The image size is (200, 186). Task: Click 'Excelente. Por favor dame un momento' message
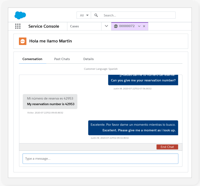coord(133,125)
